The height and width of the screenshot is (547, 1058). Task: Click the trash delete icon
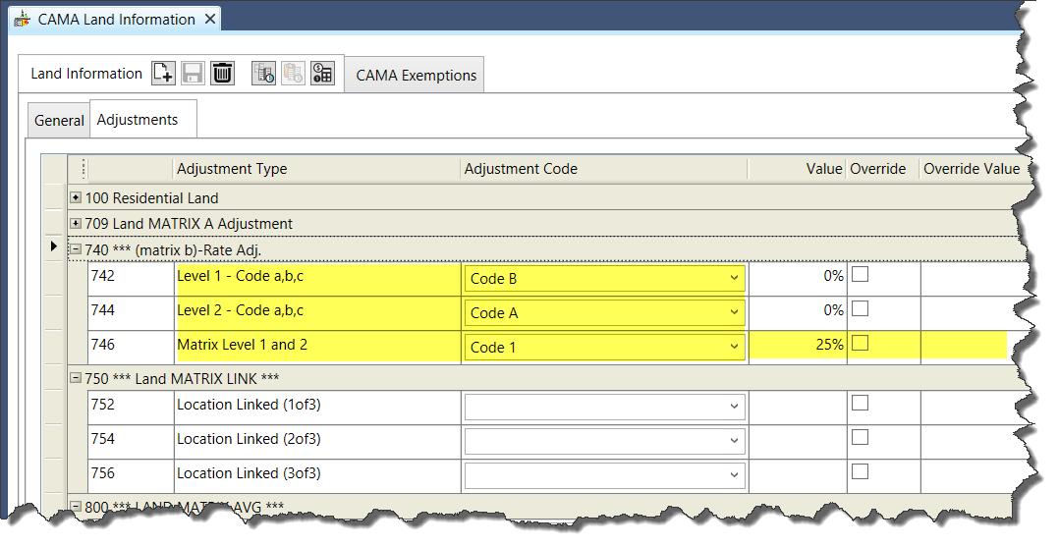(223, 74)
